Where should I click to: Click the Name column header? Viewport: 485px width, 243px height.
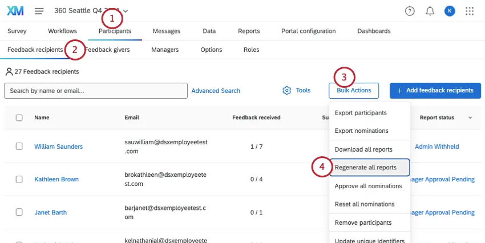coord(42,118)
